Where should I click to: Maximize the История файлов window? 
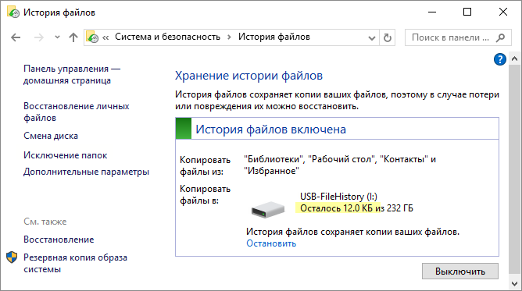(467, 12)
